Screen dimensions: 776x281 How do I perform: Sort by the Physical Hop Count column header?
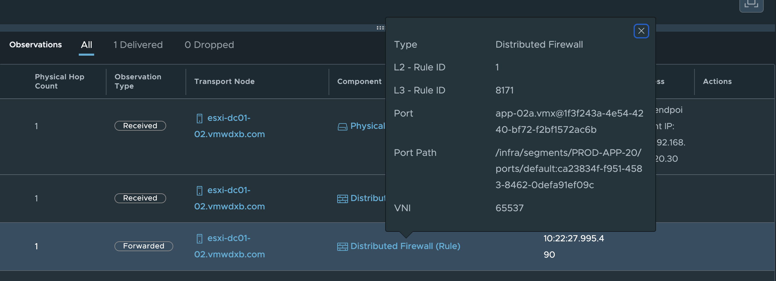[x=59, y=81]
